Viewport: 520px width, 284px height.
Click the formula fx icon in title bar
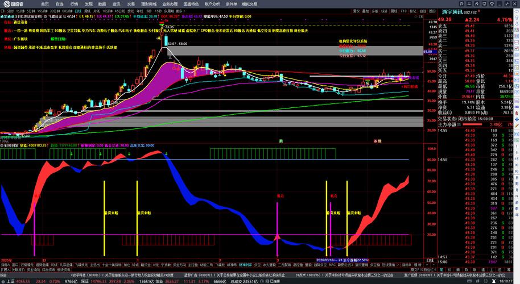[477, 3]
